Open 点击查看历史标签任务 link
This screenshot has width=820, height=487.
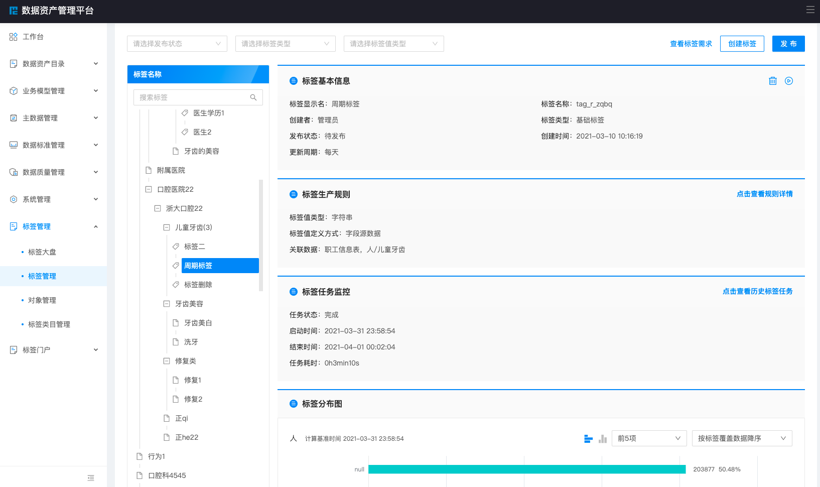click(x=758, y=291)
